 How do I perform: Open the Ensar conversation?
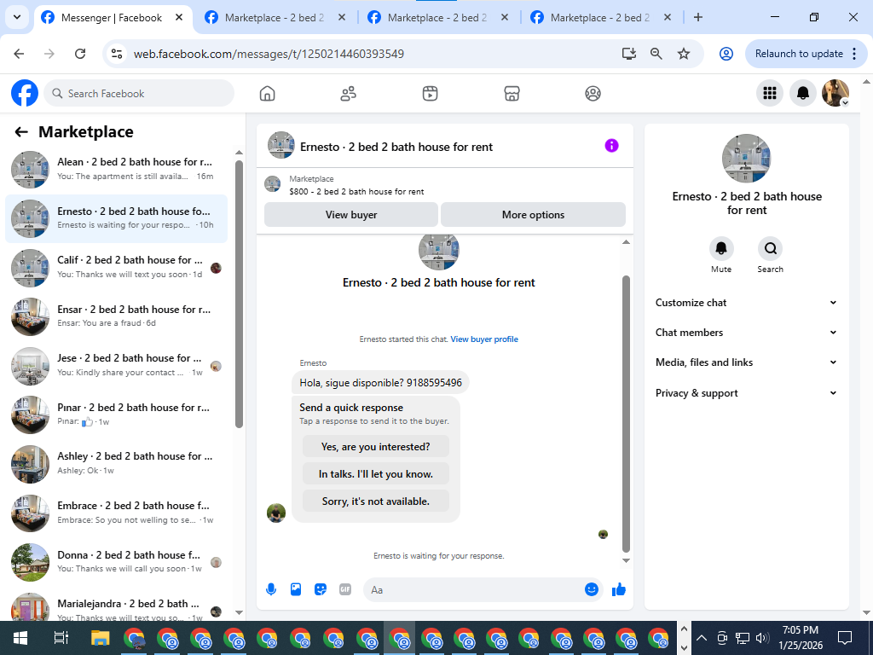coord(116,316)
